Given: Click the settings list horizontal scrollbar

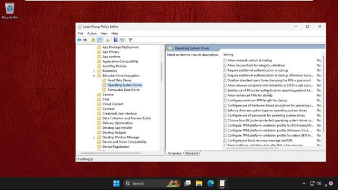Looking at the screenshot, I should point(252,148).
